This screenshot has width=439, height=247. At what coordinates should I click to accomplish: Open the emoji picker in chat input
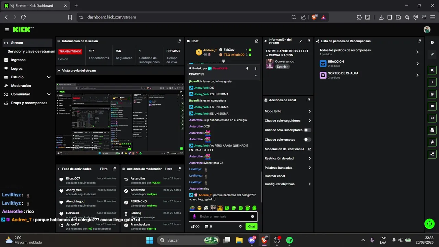click(252, 216)
